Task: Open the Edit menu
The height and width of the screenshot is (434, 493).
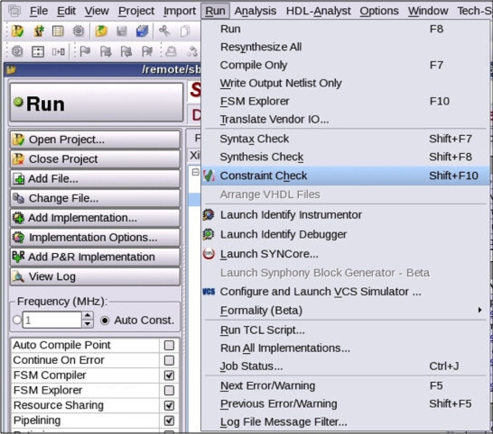Action: pos(66,11)
